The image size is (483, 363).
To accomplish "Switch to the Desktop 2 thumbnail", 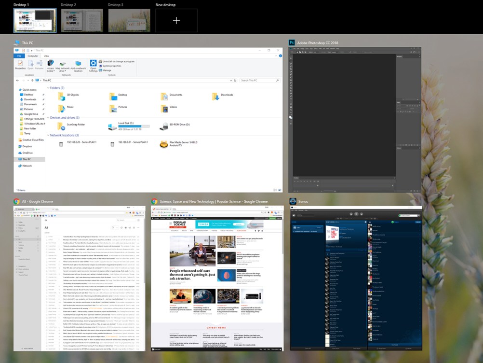I will click(x=81, y=19).
